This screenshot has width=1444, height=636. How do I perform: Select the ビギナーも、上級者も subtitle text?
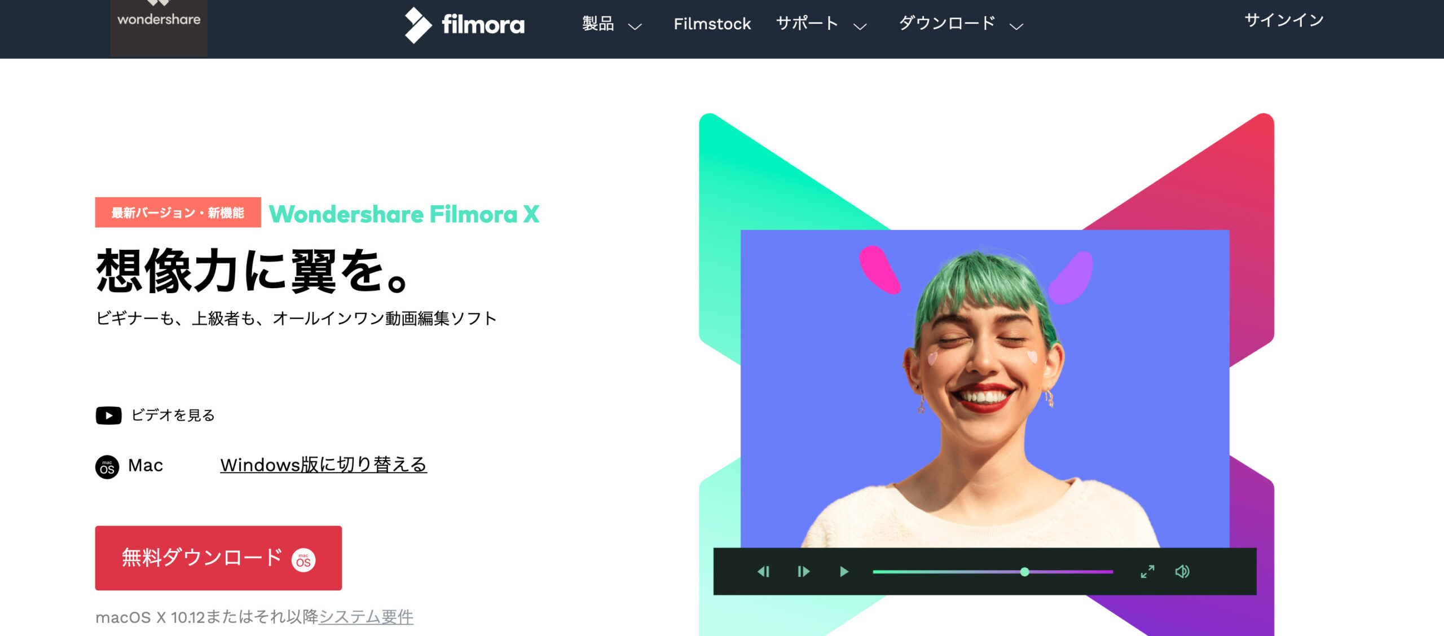click(x=296, y=319)
